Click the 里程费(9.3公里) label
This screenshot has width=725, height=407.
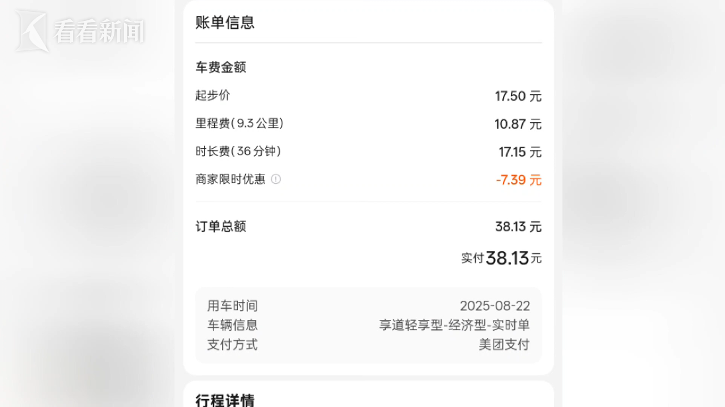click(240, 123)
